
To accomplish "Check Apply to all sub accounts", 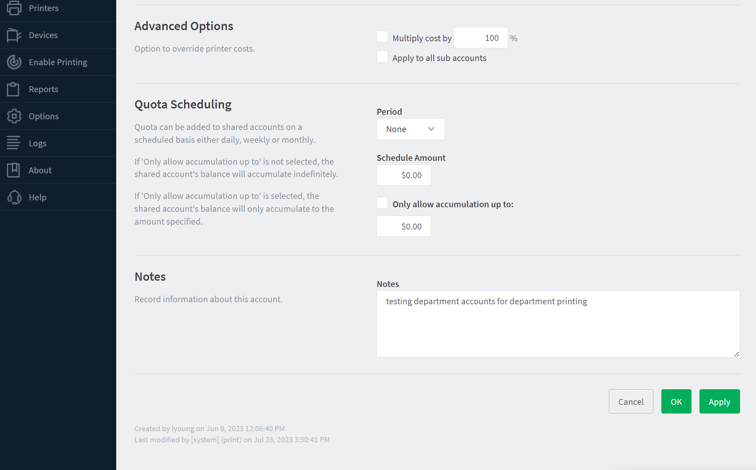I will pyautogui.click(x=382, y=56).
